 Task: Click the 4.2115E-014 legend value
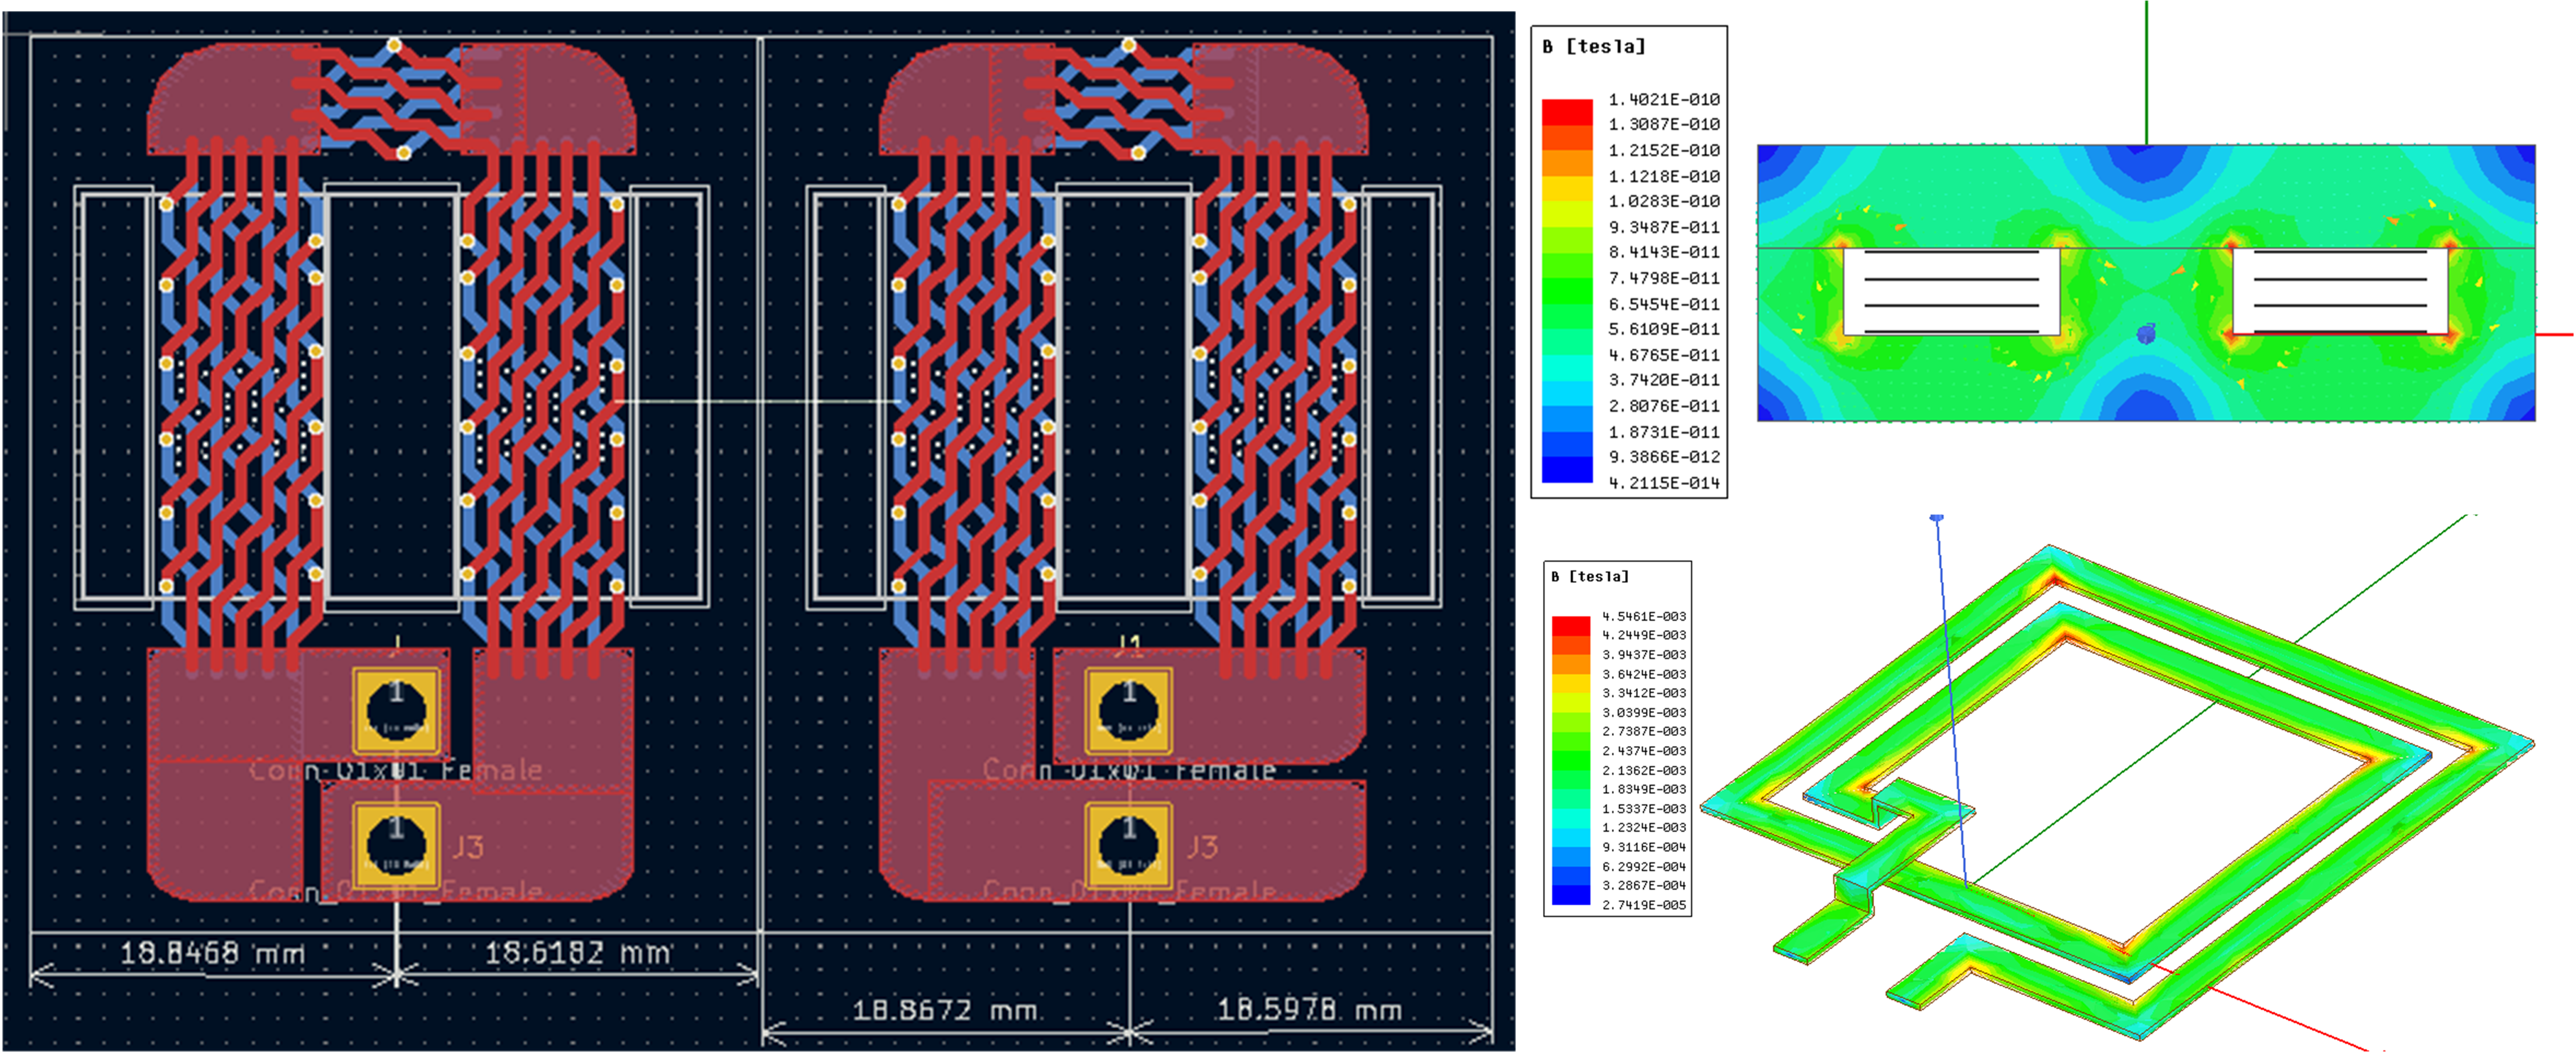click(1664, 483)
